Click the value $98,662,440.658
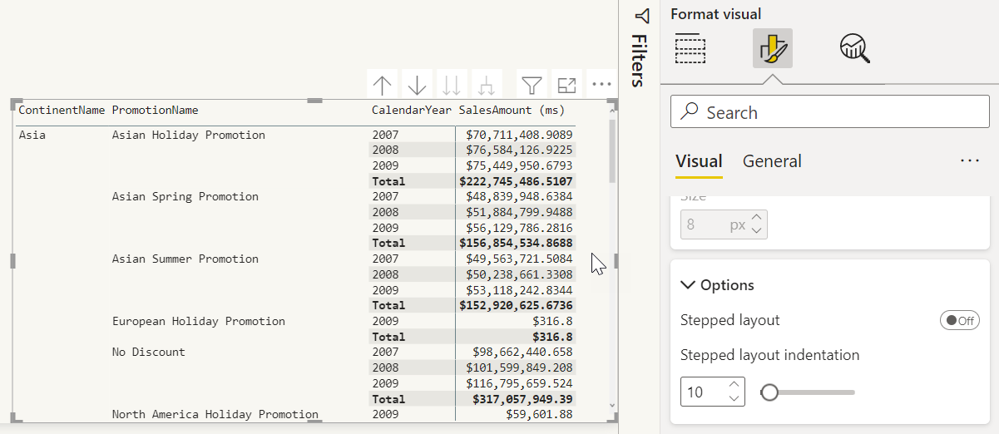Screen dimensions: 999x434 click(x=522, y=353)
